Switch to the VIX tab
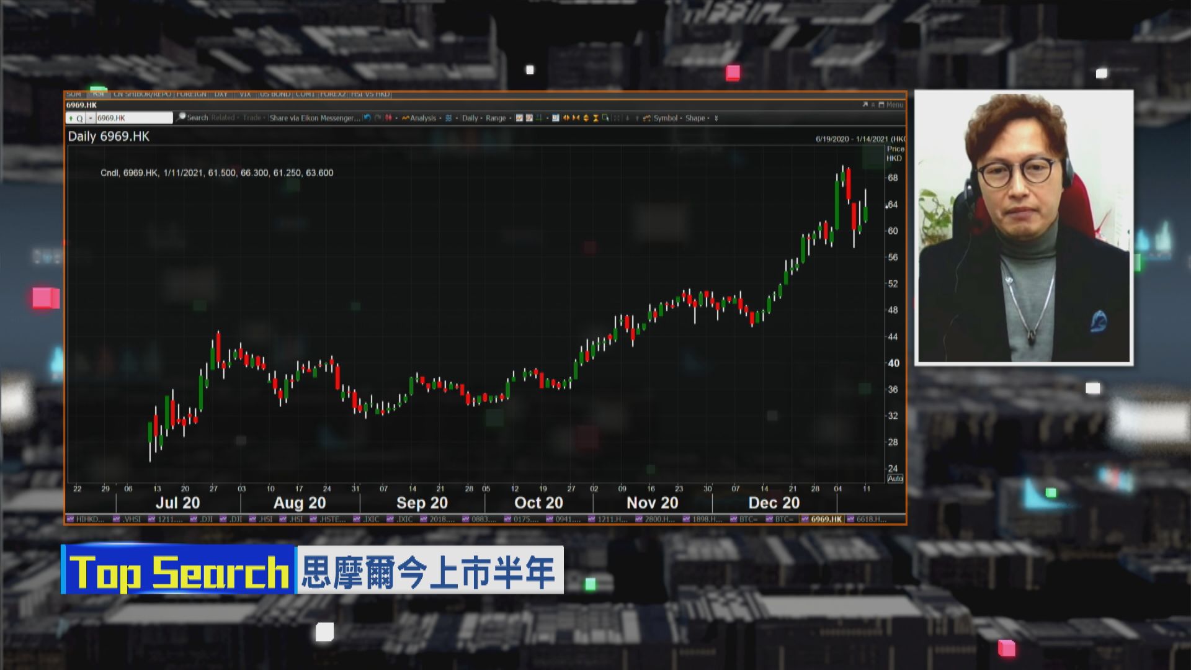Screen dimensions: 1191x670 [246, 94]
